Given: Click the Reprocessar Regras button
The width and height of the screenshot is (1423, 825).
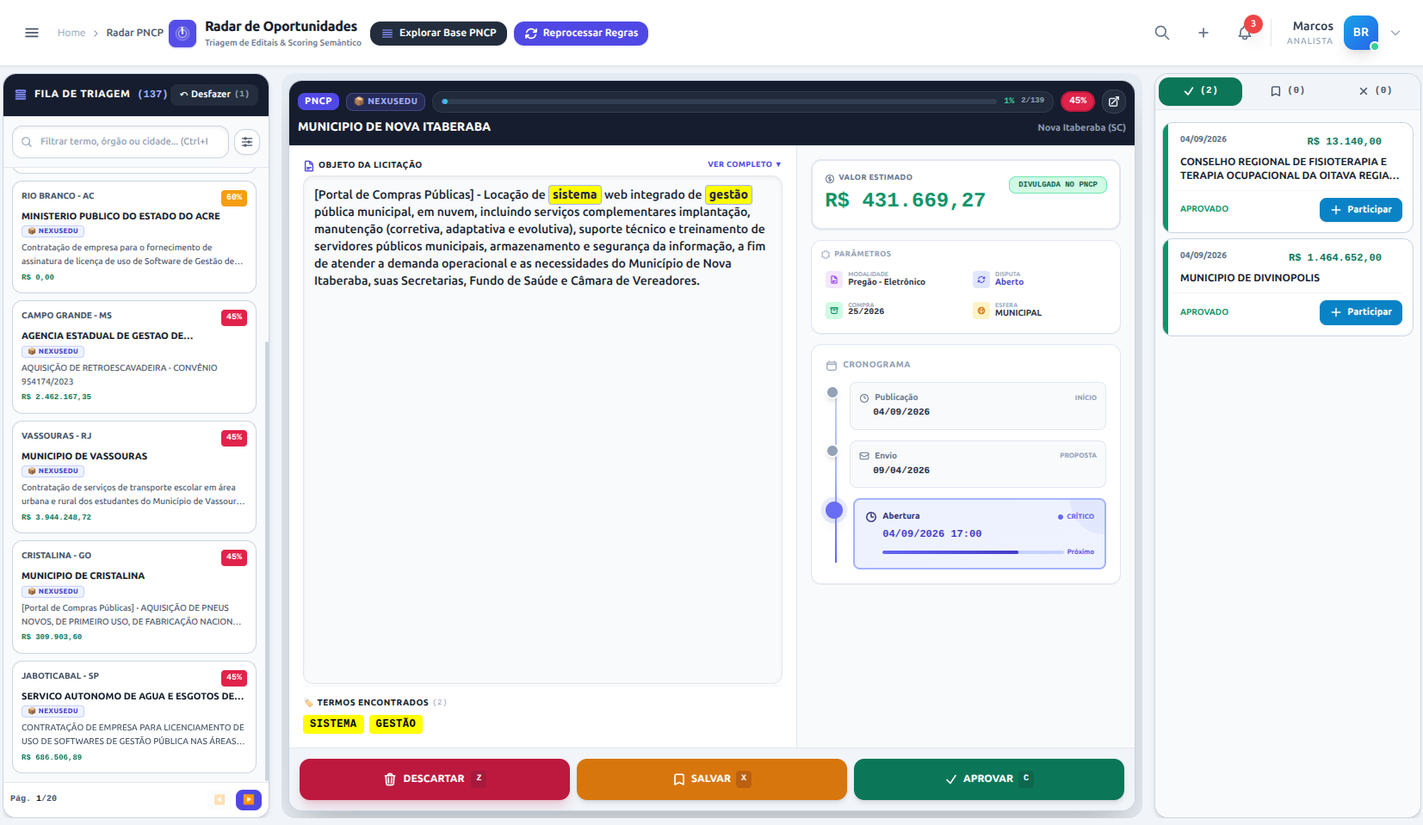Looking at the screenshot, I should coord(581,34).
